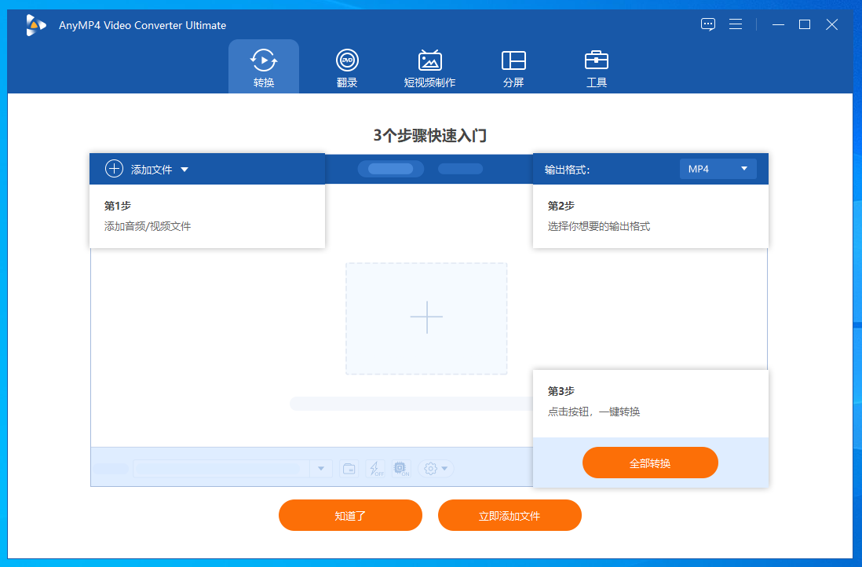Click the large plus drop area
Image resolution: width=862 pixels, height=567 pixels.
[426, 318]
